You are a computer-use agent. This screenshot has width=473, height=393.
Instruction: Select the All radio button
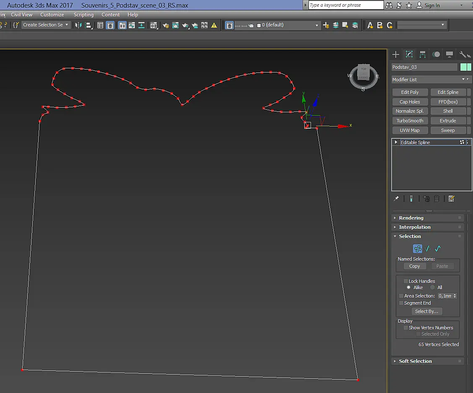[x=433, y=287]
